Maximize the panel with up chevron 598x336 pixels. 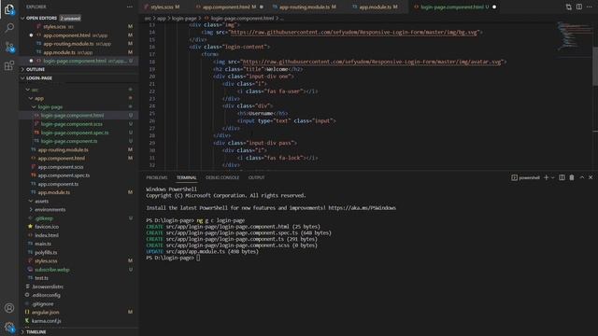click(x=581, y=177)
